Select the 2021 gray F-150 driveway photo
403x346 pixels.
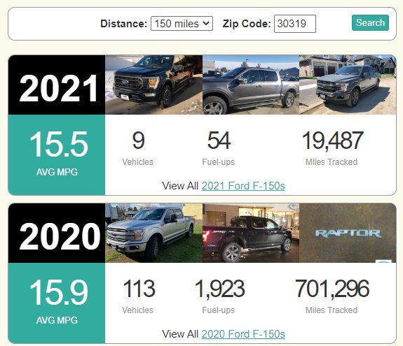tap(348, 85)
